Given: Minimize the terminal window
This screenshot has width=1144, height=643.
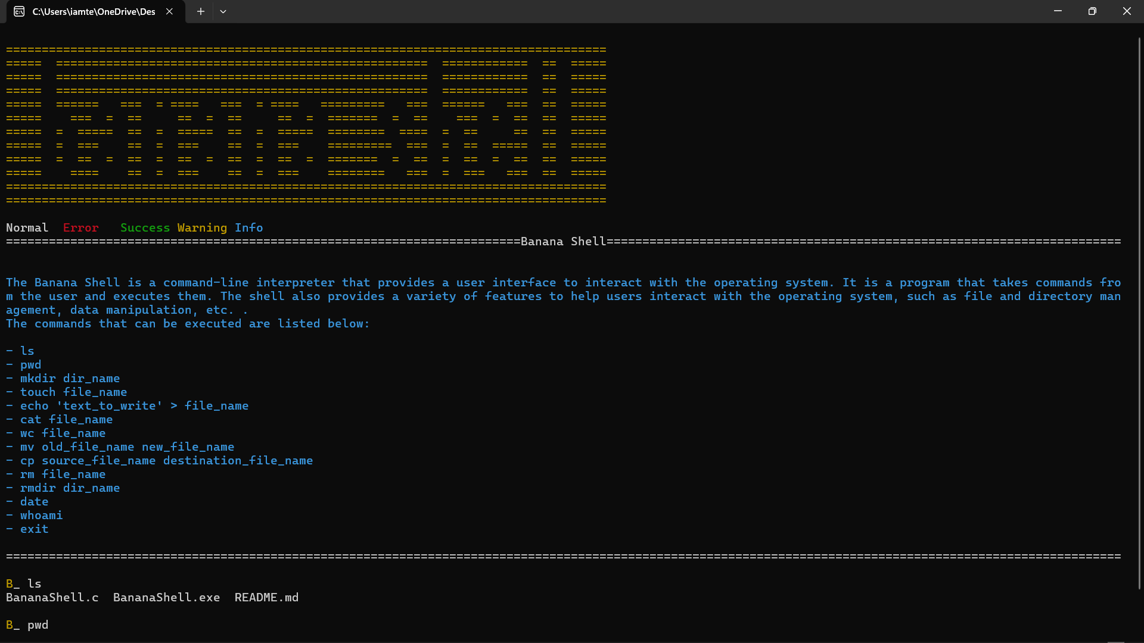Looking at the screenshot, I should pos(1058,11).
